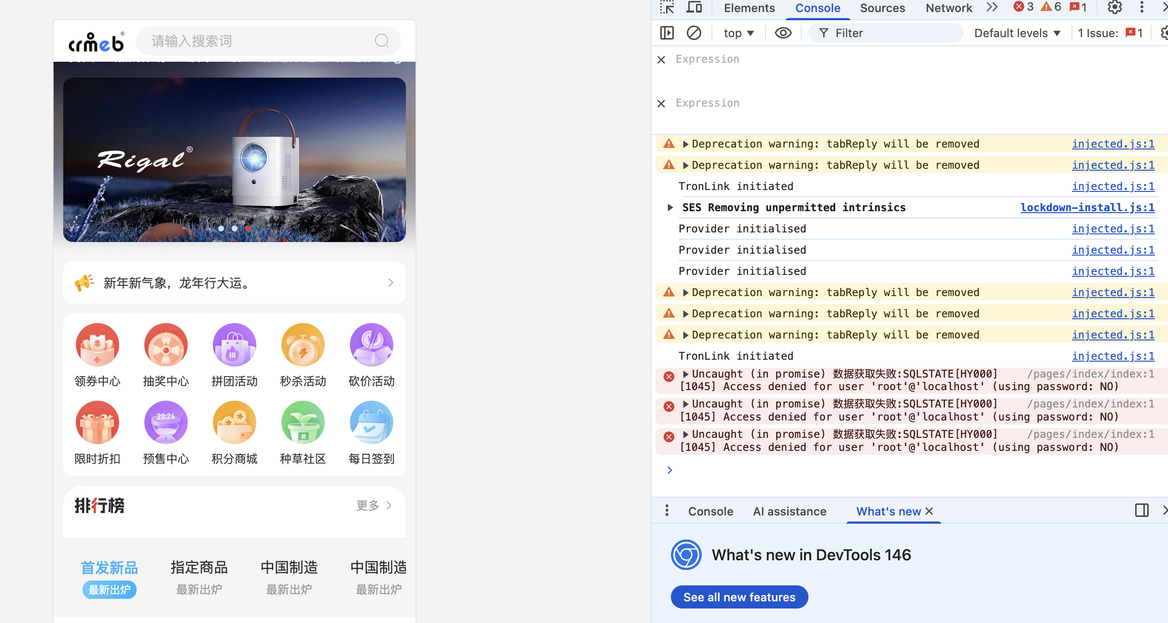Viewport: 1168px width, 623px height.
Task: Open the 领券中心 coupon icon
Action: [x=97, y=345]
